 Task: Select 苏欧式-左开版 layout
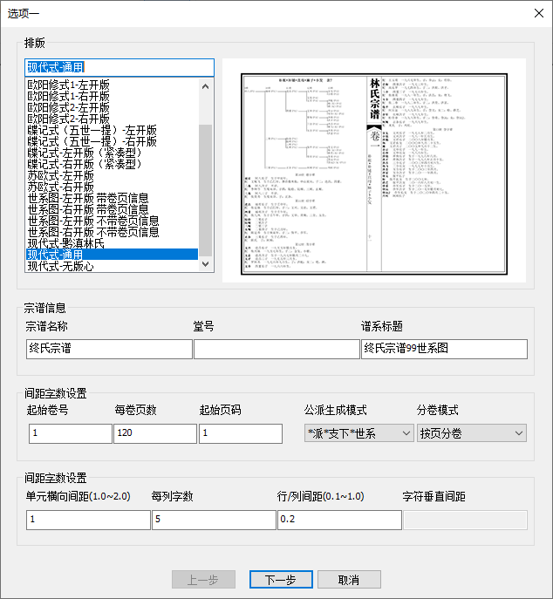(x=112, y=175)
